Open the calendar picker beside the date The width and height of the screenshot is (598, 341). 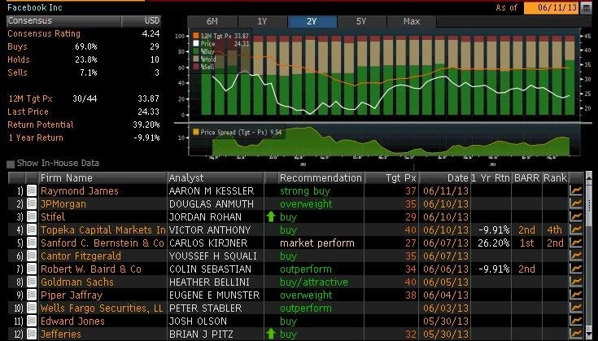(x=586, y=8)
